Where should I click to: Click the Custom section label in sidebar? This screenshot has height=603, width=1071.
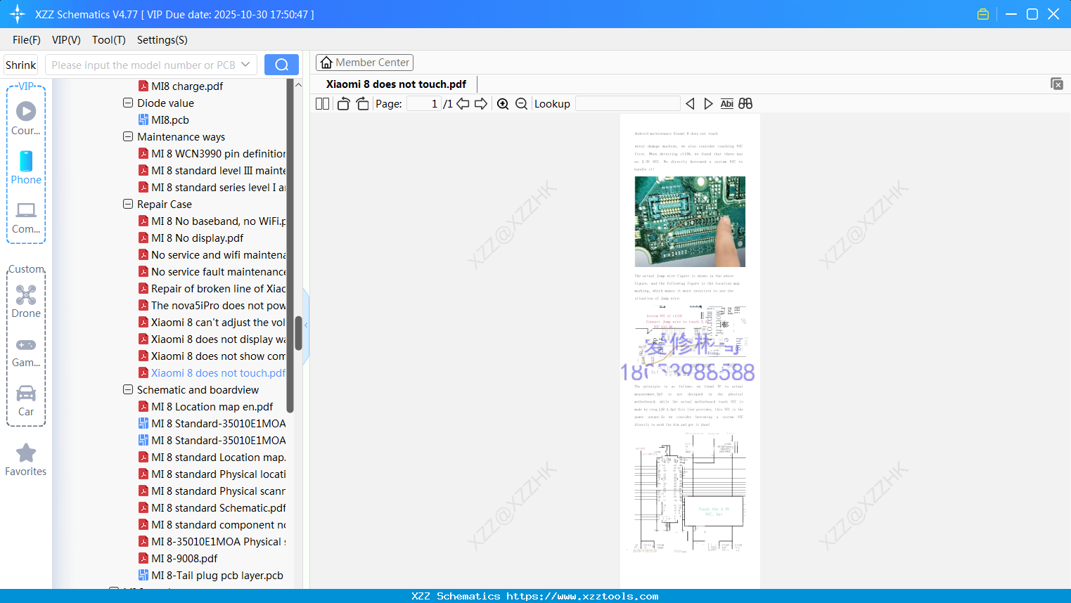(x=26, y=269)
